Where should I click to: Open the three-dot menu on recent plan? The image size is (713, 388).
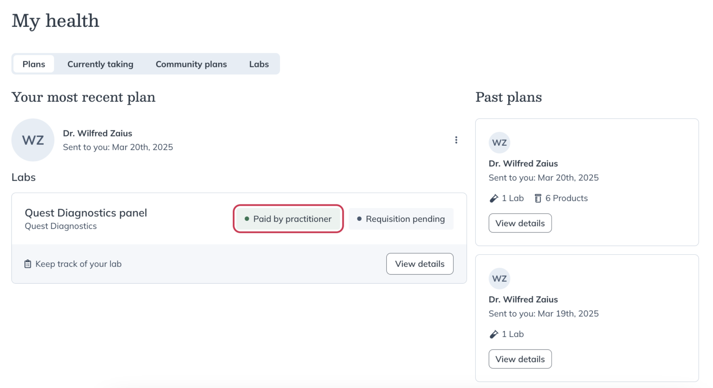(x=456, y=140)
